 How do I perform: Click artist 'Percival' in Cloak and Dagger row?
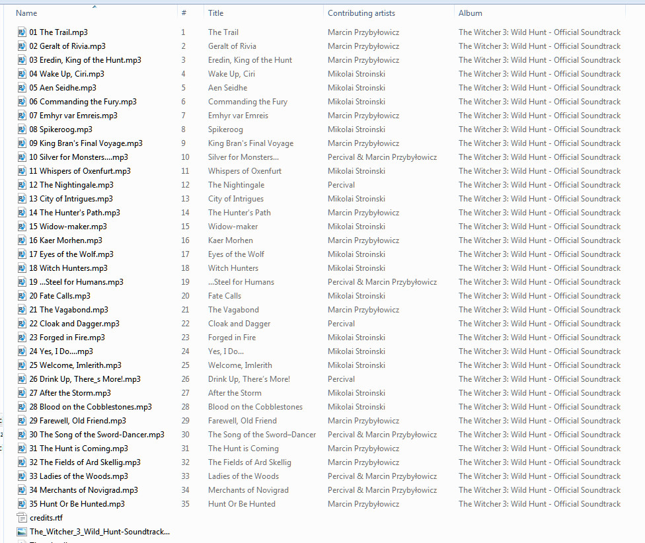341,324
